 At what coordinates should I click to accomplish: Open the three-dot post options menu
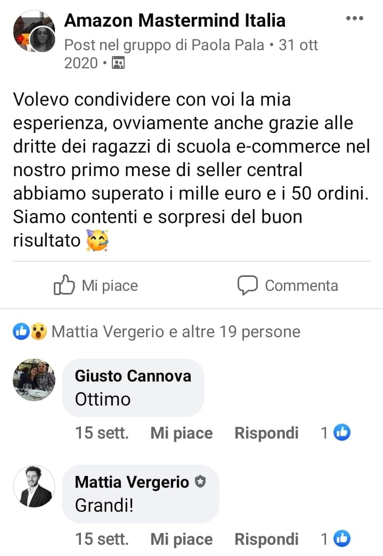pos(355,19)
